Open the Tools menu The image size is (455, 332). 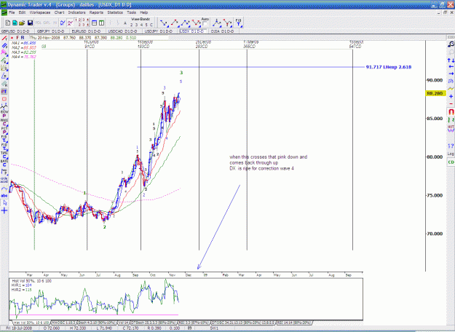click(131, 12)
